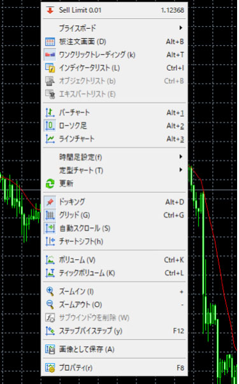Select ラインチャート chart type
239x384 pixels.
(x=114, y=139)
